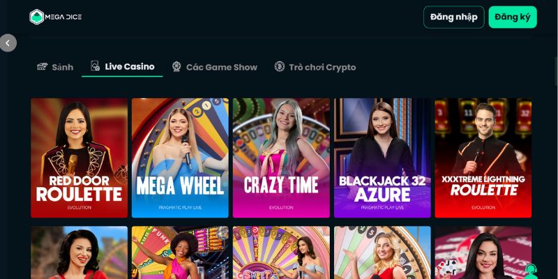Screen dimensions: 558x279
Task: Open the Sweet Bonanza candy wheel thumbnail
Action: point(281,252)
